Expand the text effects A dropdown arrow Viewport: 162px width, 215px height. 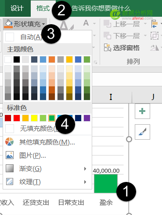click(x=94, y=23)
